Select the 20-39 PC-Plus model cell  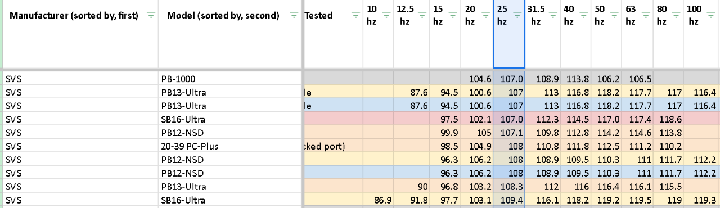231,146
